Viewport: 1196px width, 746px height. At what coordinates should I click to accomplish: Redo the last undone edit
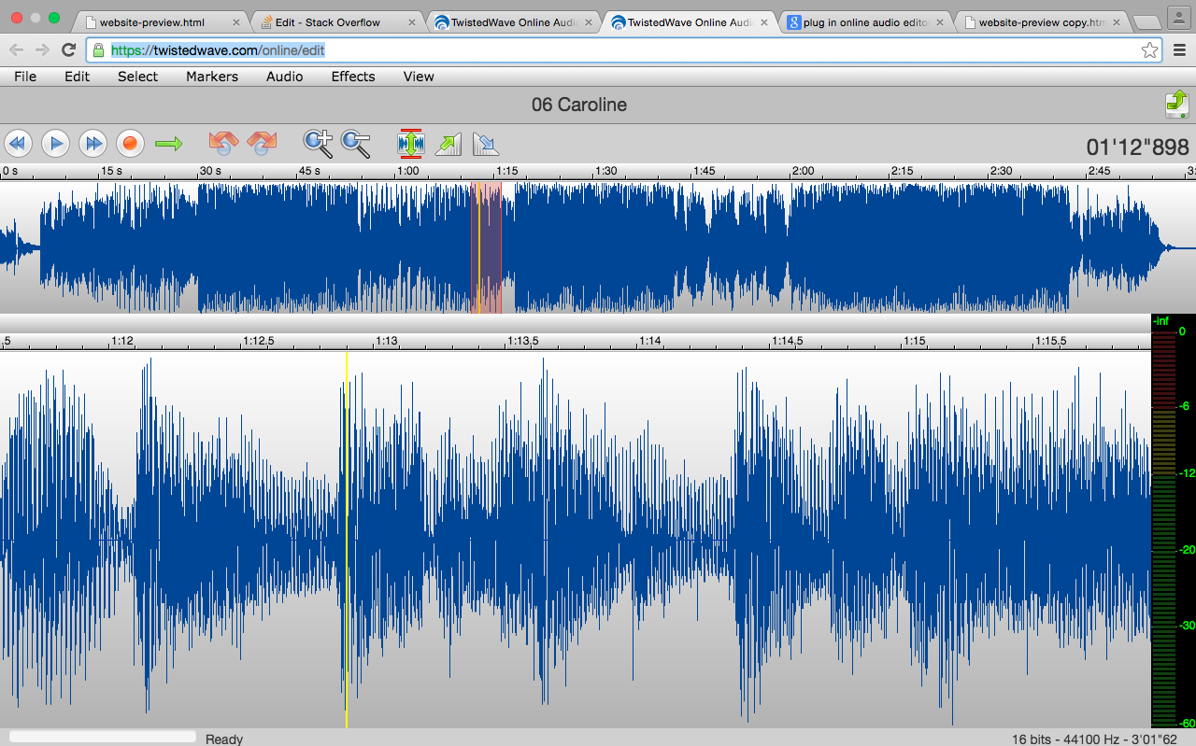click(263, 144)
